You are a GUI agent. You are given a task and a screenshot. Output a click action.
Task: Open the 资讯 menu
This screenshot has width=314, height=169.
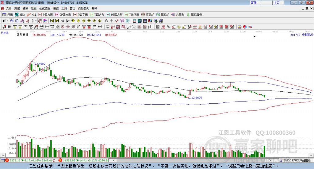[25, 8]
